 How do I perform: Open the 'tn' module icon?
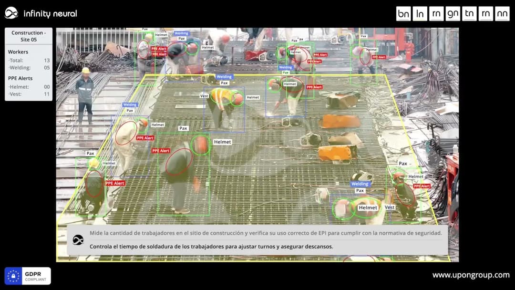pyautogui.click(x=469, y=14)
